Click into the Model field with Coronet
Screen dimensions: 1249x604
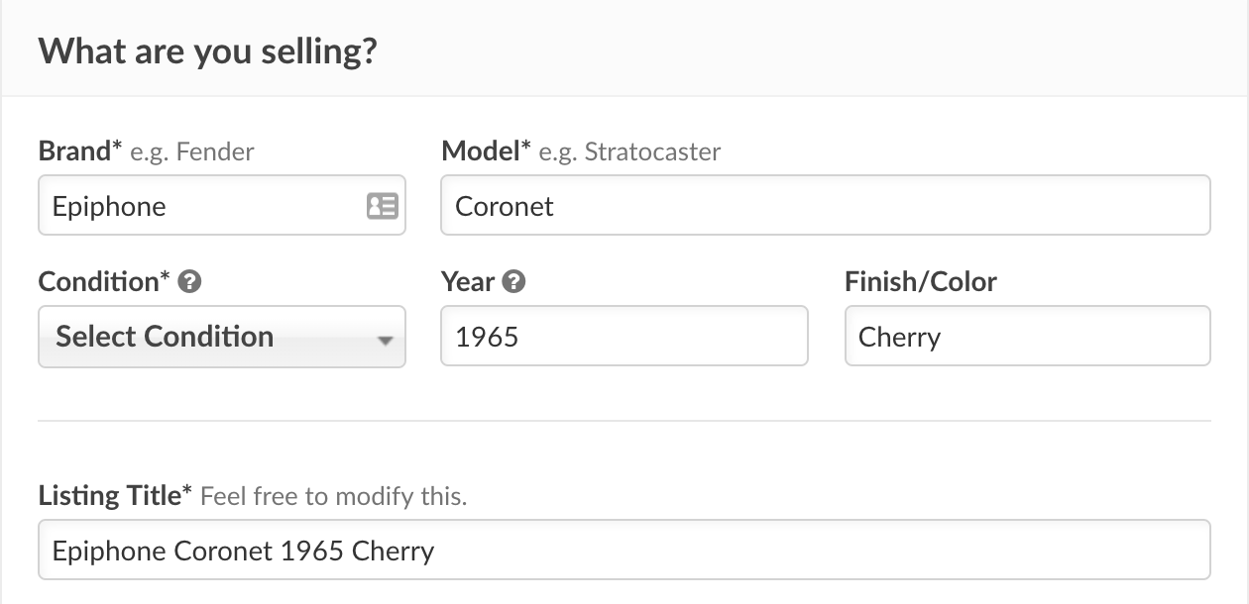[x=823, y=206]
